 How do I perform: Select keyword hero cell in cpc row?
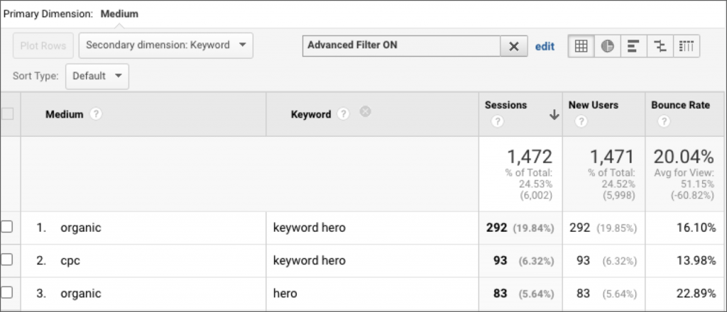point(310,261)
